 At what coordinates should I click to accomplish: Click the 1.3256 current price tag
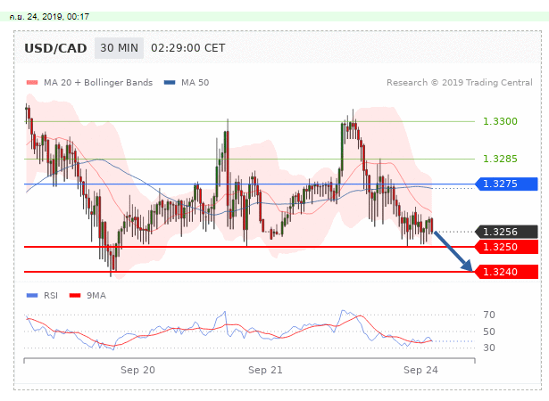coord(506,232)
